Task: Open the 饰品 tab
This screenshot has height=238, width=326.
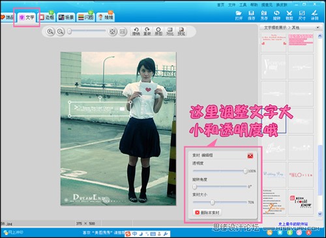Action: click(7, 18)
